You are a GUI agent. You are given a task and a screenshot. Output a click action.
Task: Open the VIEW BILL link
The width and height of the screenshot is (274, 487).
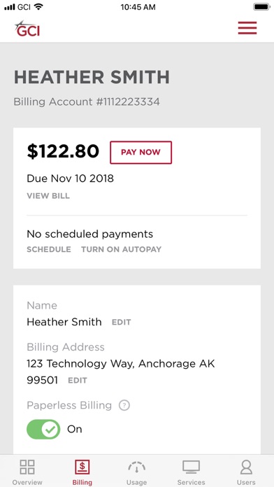48,196
